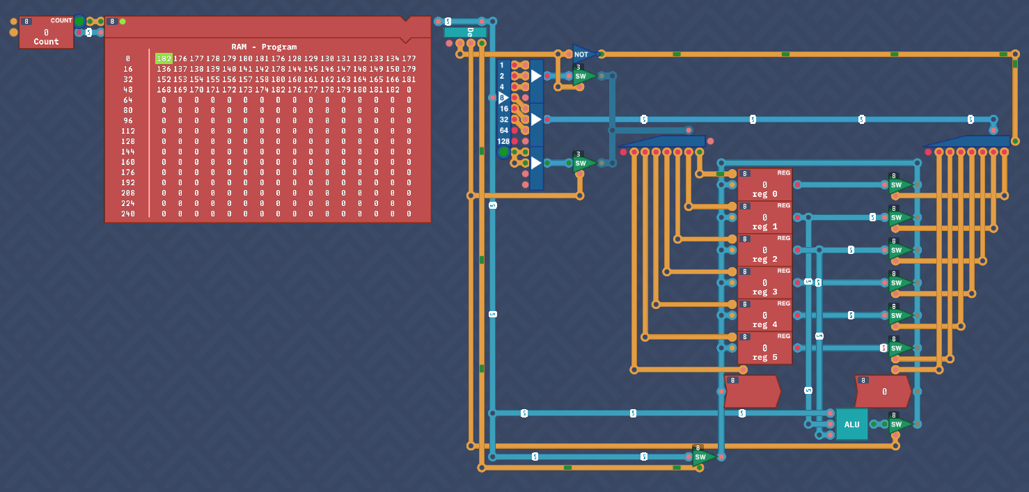Select RAM cell 136 in row 16

coord(164,69)
